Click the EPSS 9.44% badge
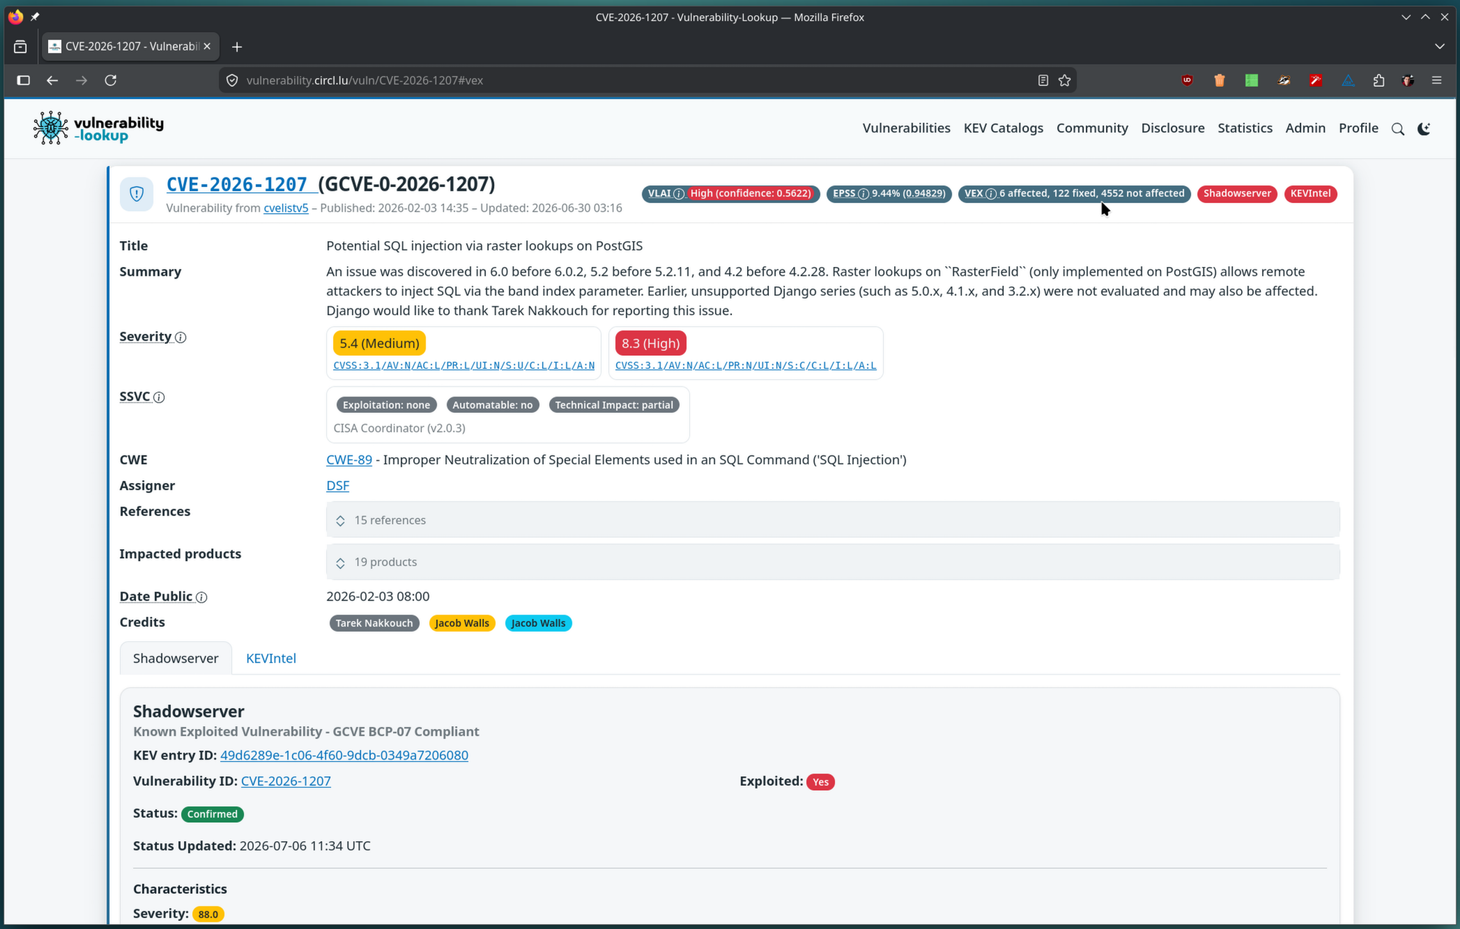The width and height of the screenshot is (1460, 929). click(889, 194)
